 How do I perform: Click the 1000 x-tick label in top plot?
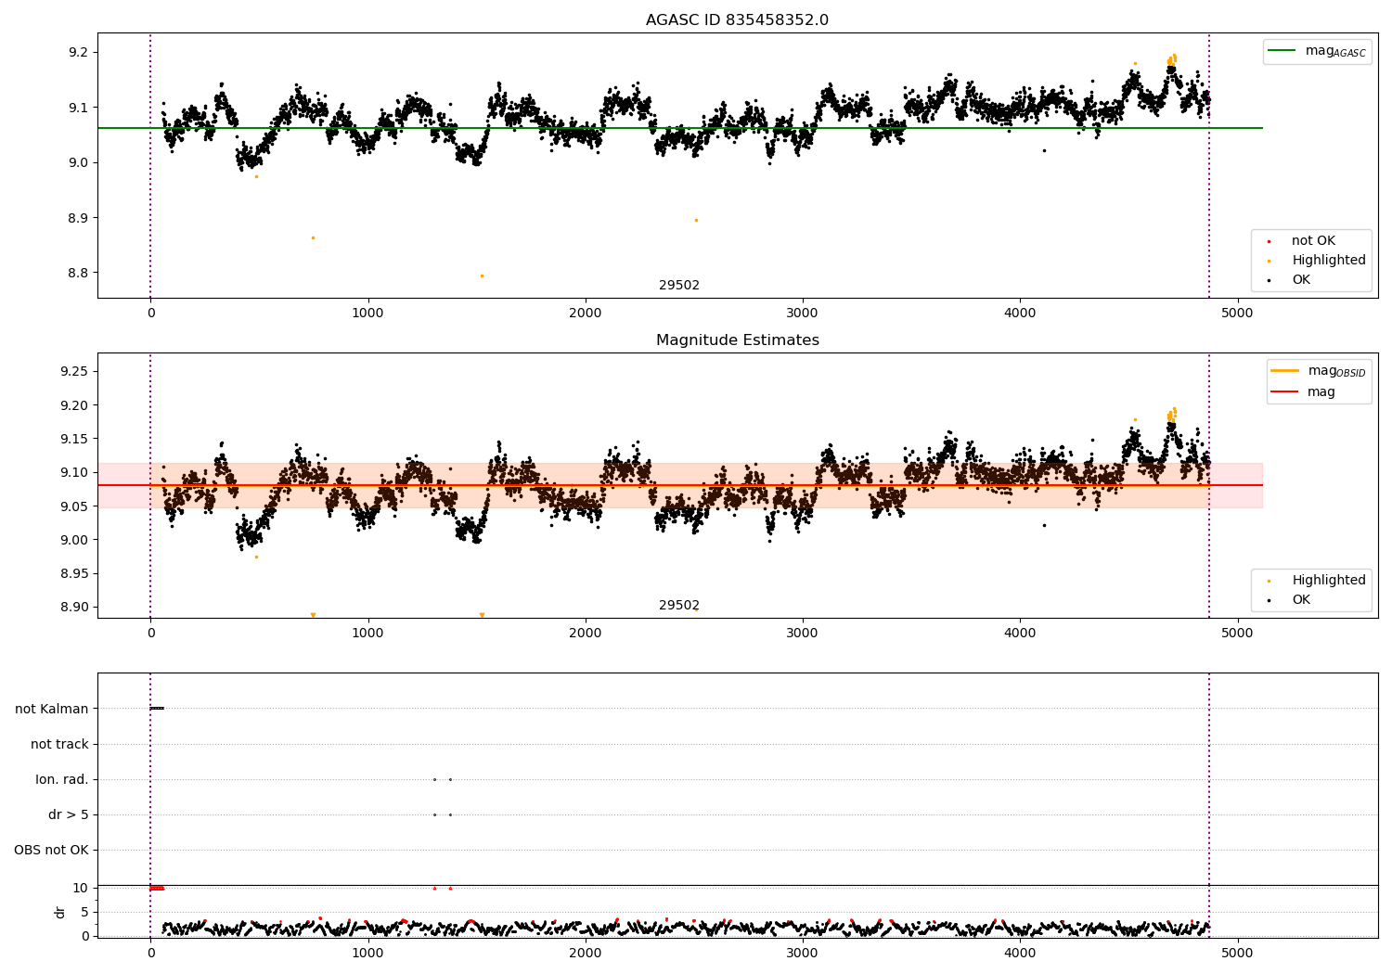click(368, 314)
